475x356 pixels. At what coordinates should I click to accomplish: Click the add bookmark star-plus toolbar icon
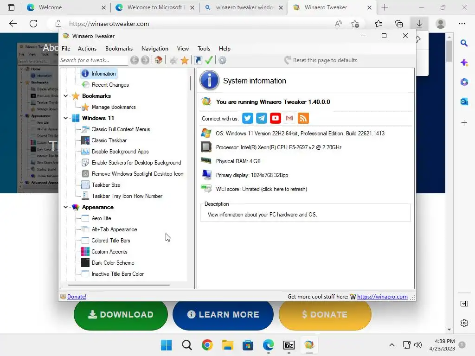pyautogui.click(x=173, y=60)
